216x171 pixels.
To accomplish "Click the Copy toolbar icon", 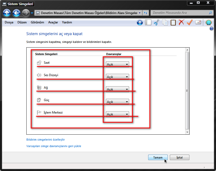I will click(165, 23).
